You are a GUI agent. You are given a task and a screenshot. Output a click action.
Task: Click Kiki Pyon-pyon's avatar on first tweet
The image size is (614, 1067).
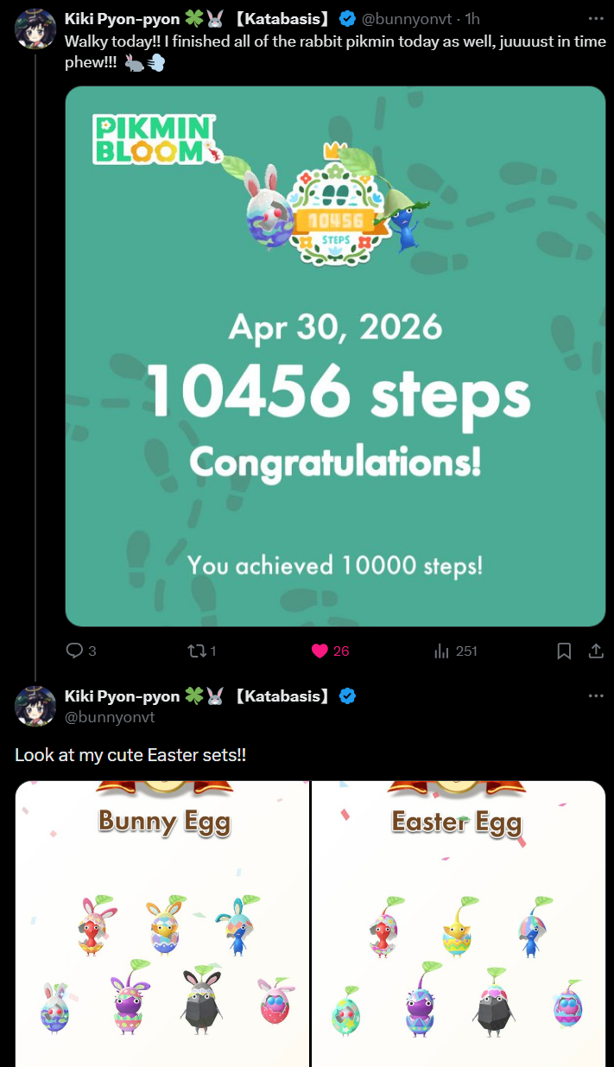[x=35, y=29]
